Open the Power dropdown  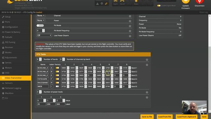coord(41,20)
